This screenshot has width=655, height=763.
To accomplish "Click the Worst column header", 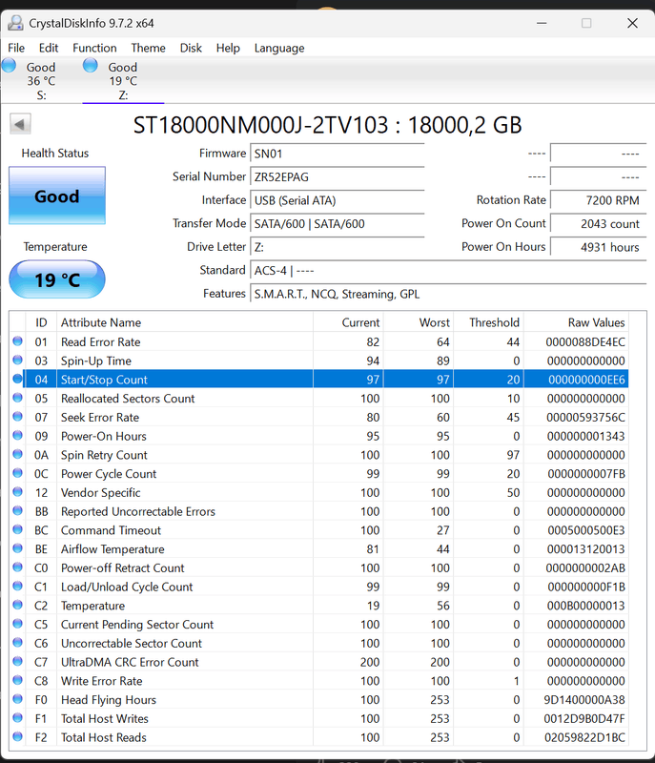I will [x=419, y=322].
